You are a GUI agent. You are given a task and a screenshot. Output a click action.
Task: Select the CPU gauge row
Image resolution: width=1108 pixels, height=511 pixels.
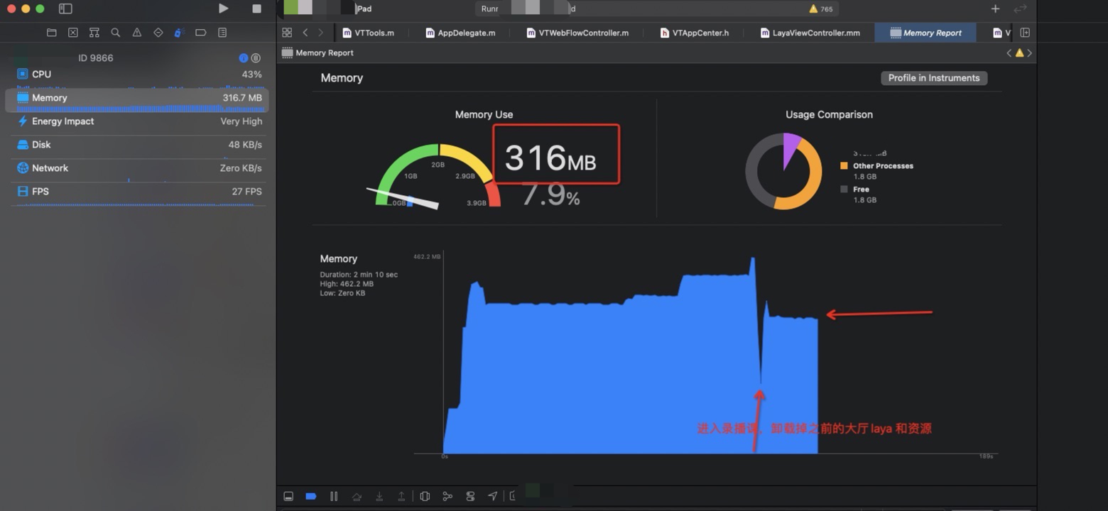pos(138,75)
